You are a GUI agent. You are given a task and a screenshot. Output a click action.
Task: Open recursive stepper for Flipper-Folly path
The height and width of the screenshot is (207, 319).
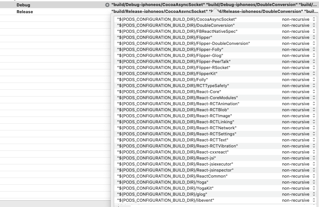tap(314, 49)
